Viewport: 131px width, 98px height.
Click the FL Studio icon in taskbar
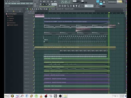(12, 96)
